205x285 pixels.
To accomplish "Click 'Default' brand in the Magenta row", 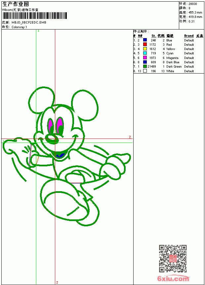I will click(x=189, y=58).
